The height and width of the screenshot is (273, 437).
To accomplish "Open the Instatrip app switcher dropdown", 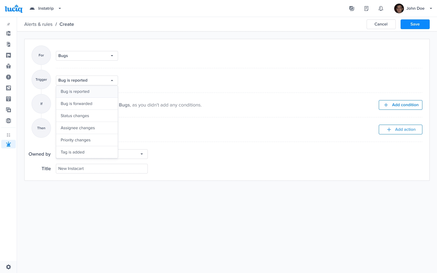I will [46, 8].
